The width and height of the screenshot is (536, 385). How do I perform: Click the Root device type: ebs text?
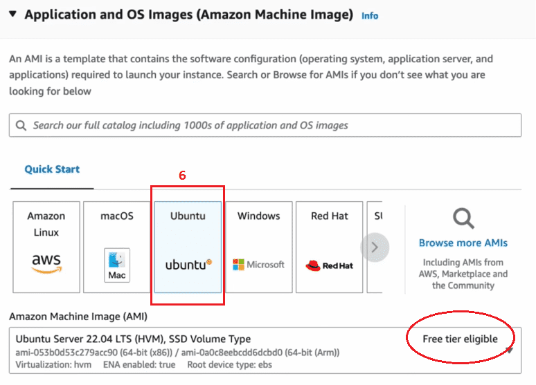click(x=229, y=364)
